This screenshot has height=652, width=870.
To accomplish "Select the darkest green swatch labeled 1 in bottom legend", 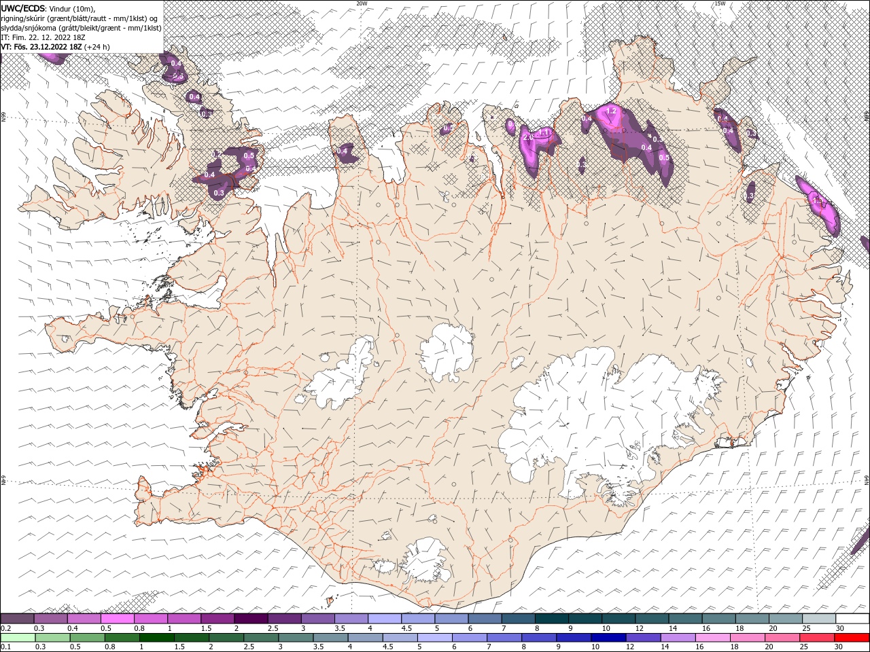I will pyautogui.click(x=157, y=637).
